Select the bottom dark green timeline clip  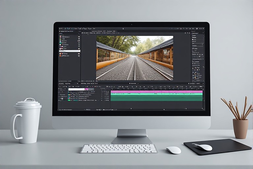click(x=156, y=99)
